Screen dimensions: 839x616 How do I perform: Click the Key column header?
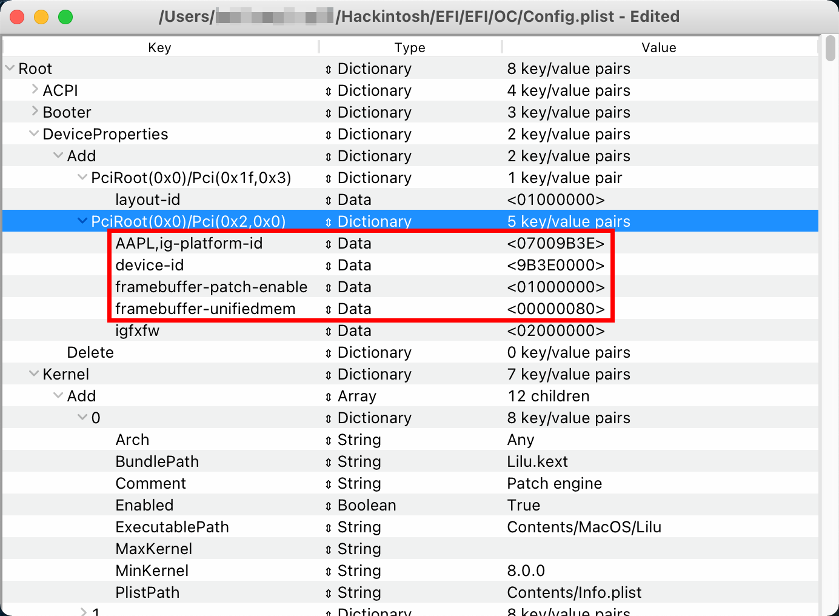coord(159,47)
